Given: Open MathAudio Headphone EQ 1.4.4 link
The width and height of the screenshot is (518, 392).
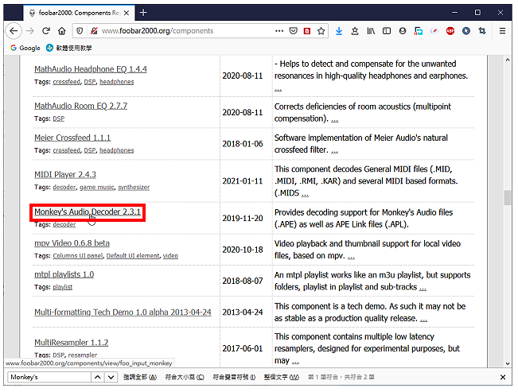Looking at the screenshot, I should pos(91,69).
